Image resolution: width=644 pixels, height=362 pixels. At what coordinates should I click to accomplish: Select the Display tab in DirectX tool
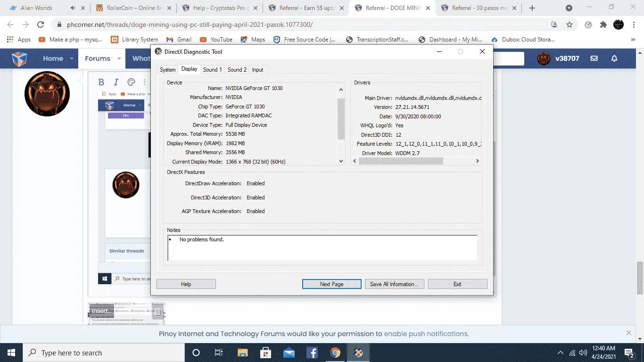pyautogui.click(x=190, y=69)
